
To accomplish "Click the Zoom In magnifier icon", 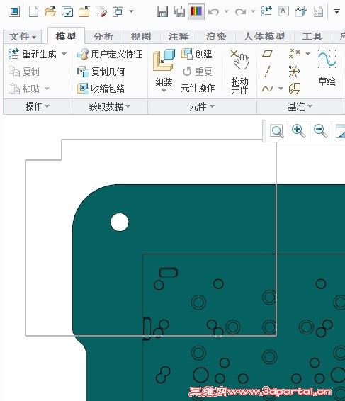I will pyautogui.click(x=299, y=131).
